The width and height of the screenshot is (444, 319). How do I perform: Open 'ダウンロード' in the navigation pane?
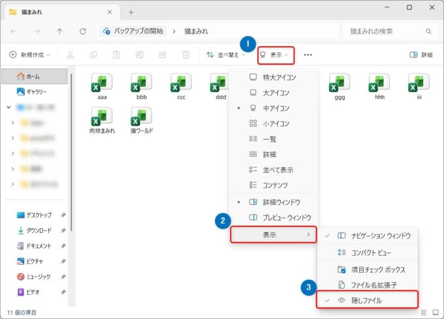click(39, 230)
